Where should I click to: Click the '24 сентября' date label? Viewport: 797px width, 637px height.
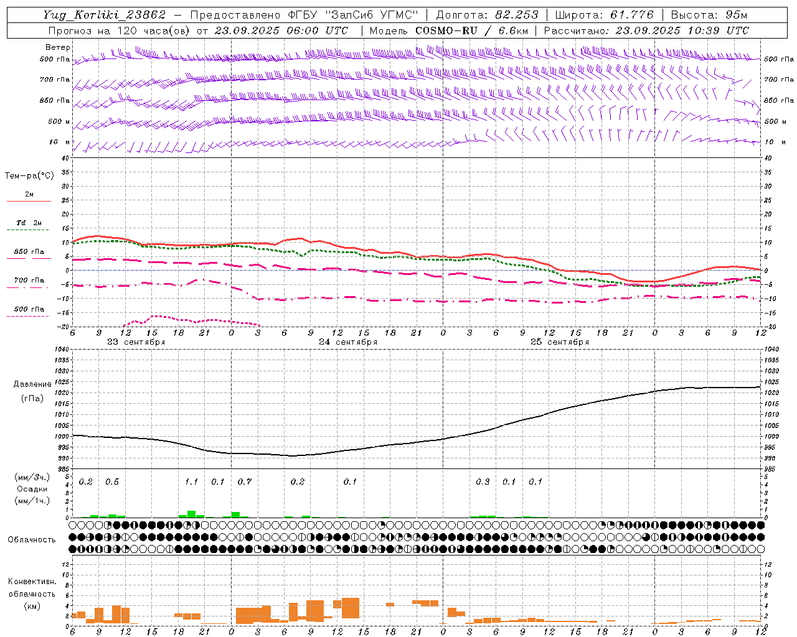(x=348, y=342)
